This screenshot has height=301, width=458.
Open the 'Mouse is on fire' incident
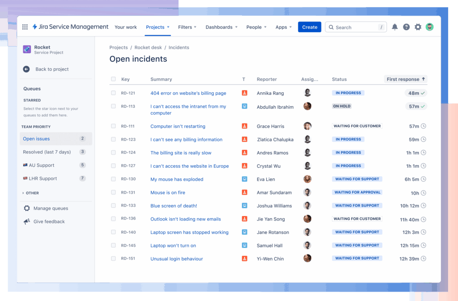click(167, 193)
